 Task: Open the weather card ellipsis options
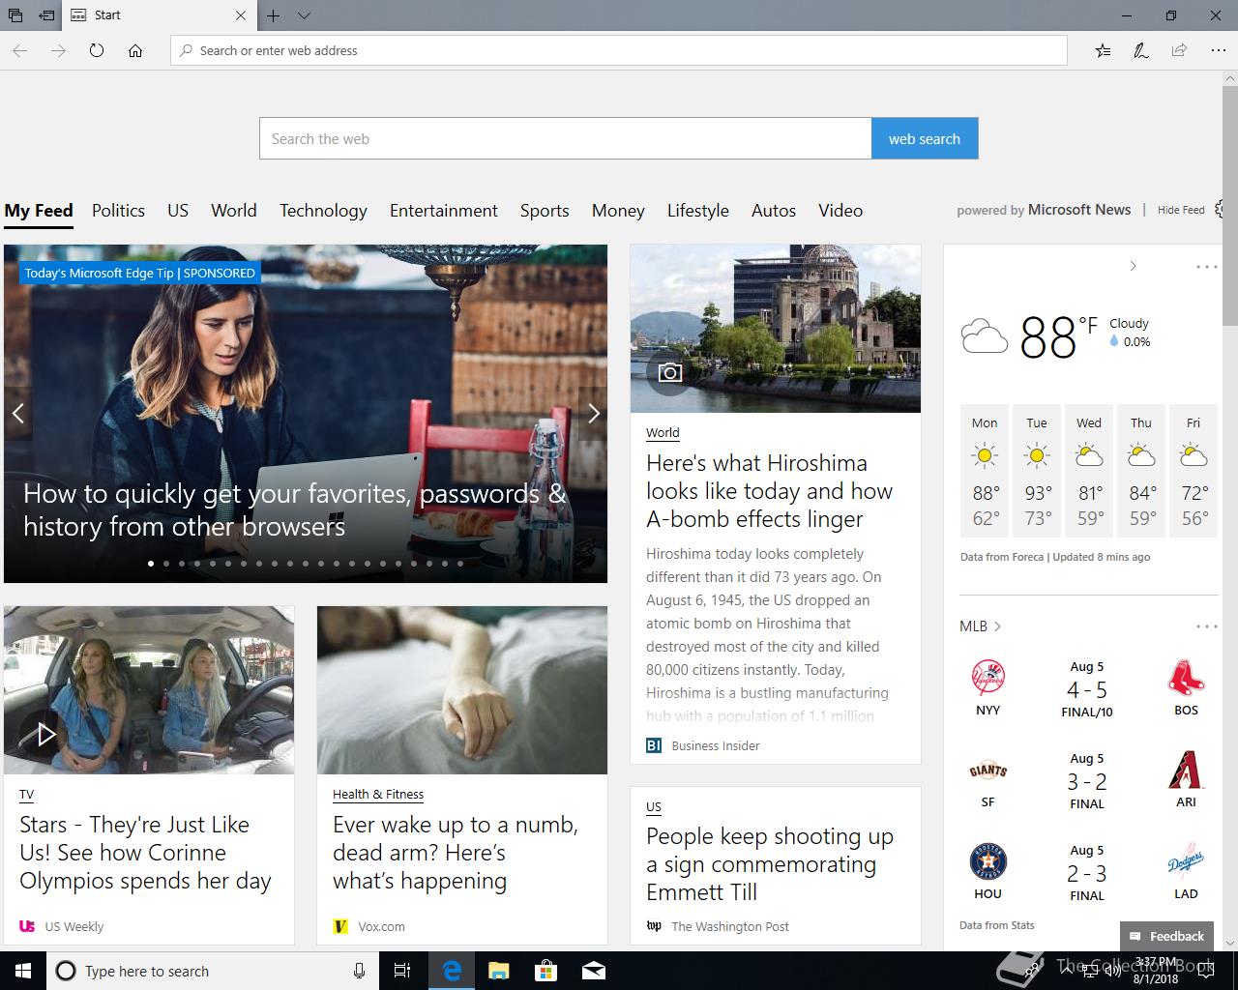click(1207, 267)
